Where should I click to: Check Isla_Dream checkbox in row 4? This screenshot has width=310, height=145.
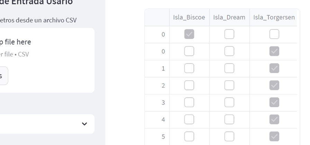coord(229,120)
